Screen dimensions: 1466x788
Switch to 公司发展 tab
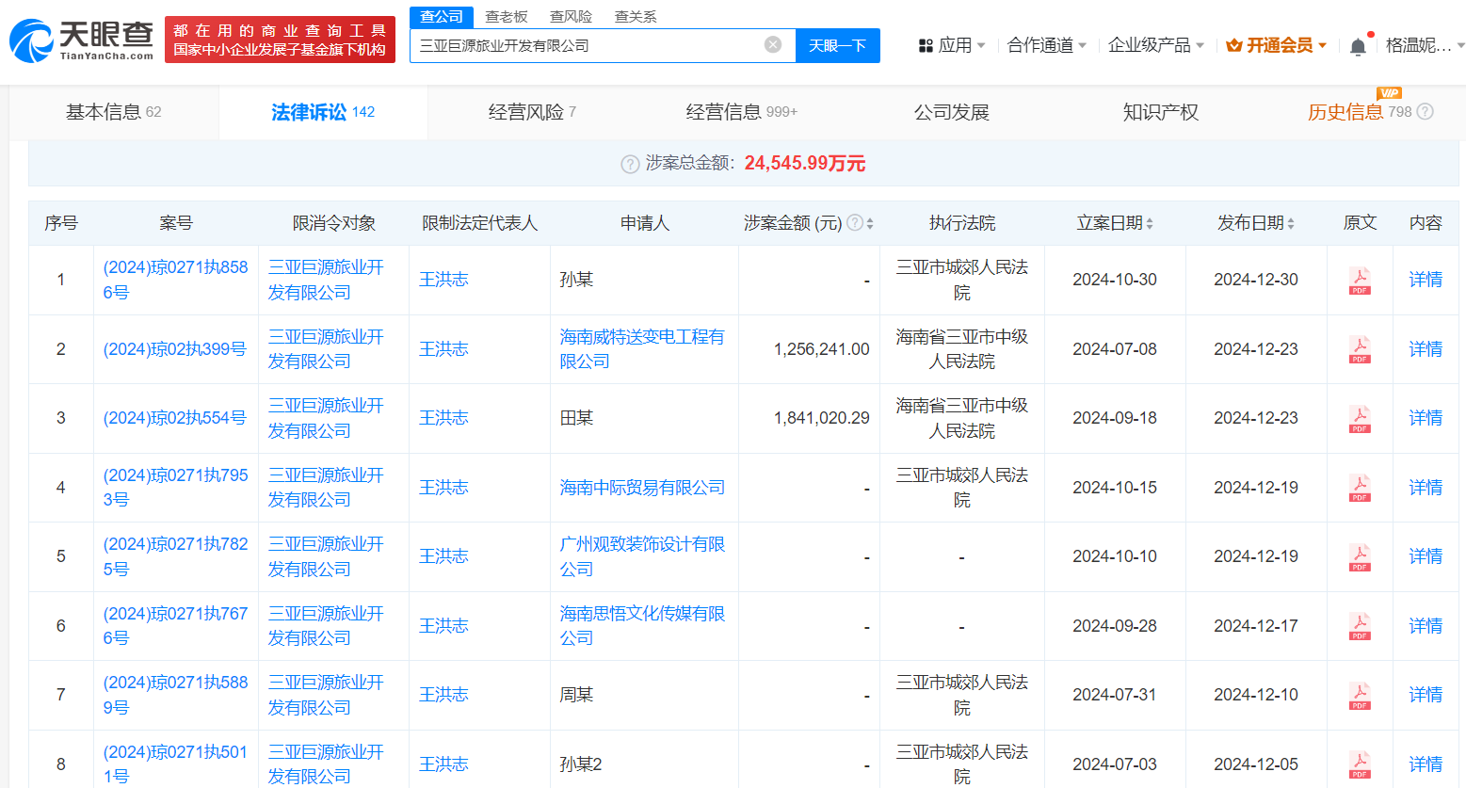tap(951, 112)
